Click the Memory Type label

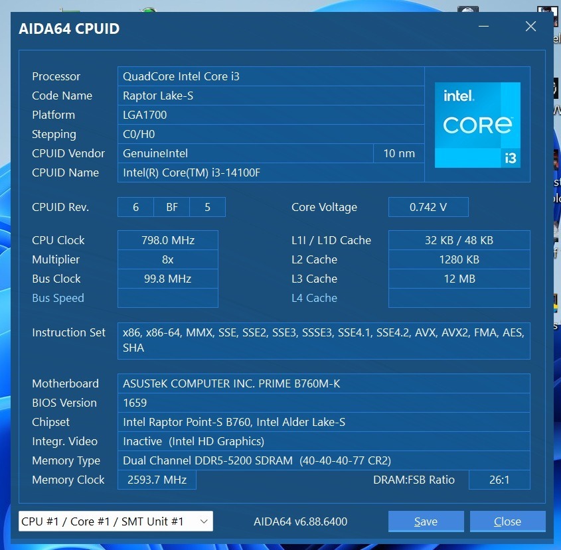coord(66,460)
